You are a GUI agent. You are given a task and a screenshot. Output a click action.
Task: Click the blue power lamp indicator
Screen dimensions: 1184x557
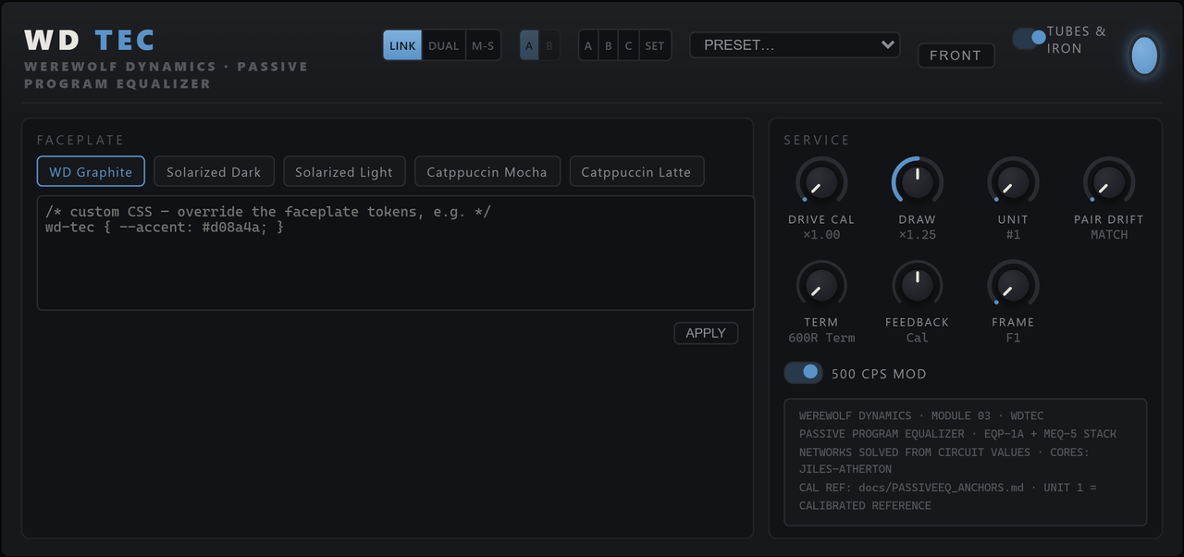click(x=1144, y=56)
